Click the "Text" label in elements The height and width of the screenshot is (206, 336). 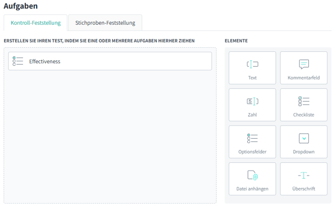pyautogui.click(x=252, y=78)
